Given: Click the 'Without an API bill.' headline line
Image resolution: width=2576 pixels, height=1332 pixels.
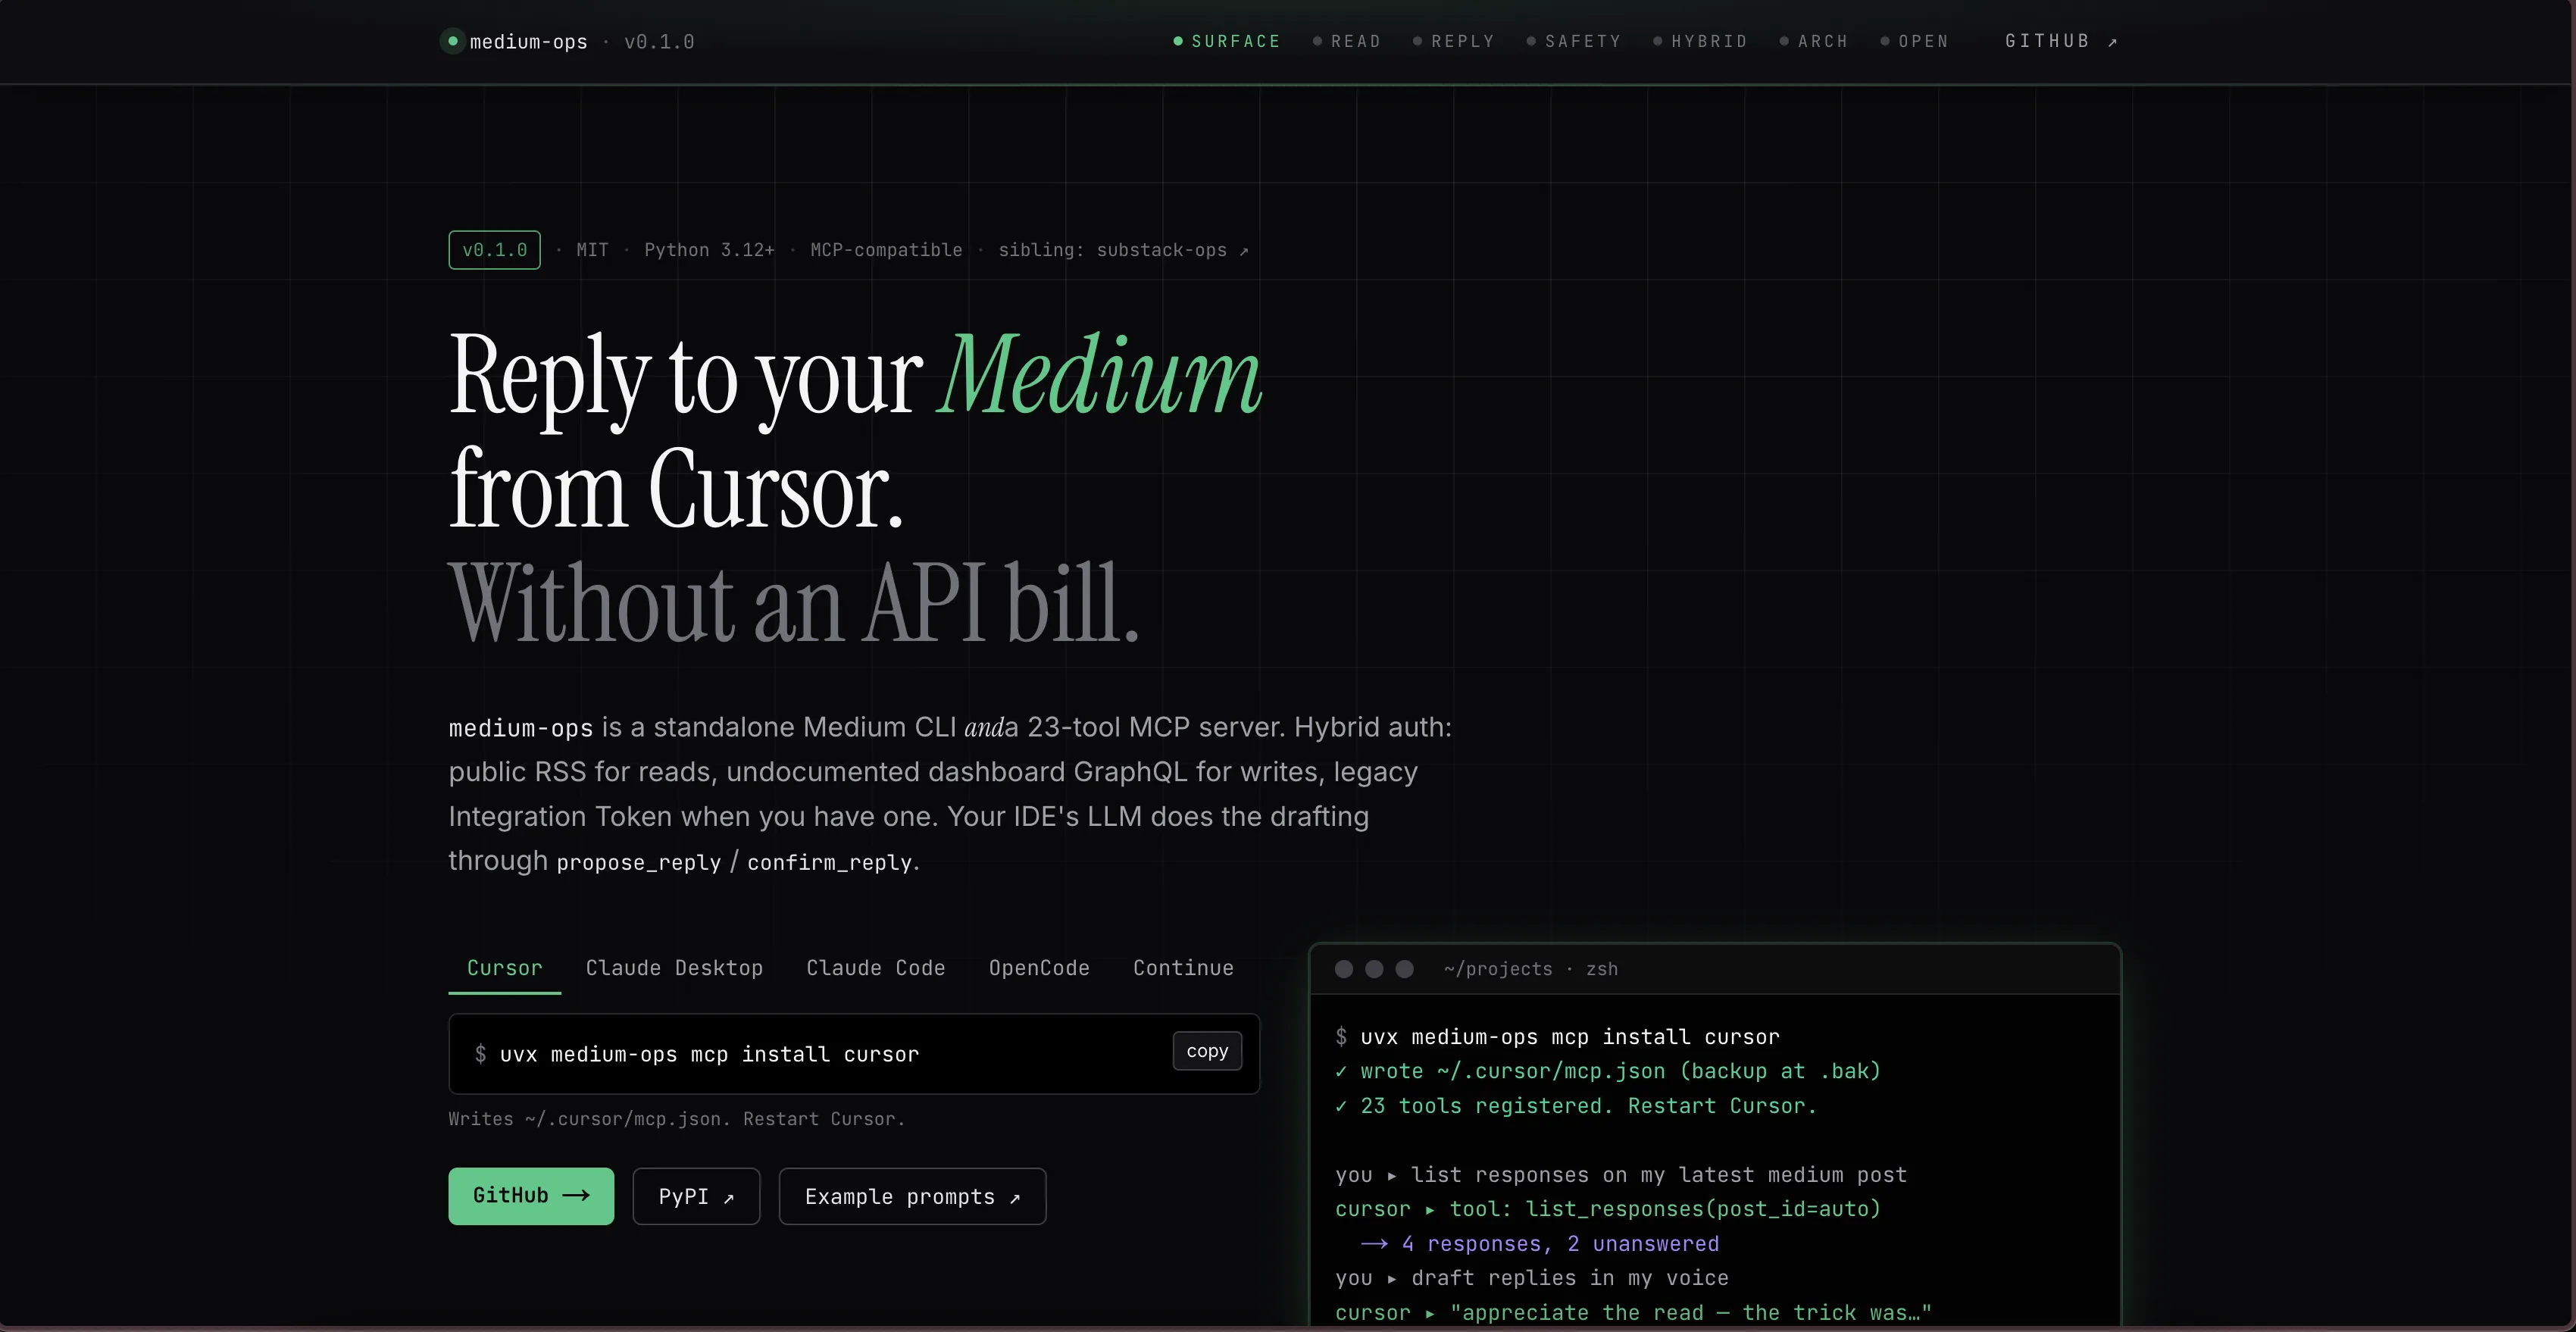Looking at the screenshot, I should 794,603.
